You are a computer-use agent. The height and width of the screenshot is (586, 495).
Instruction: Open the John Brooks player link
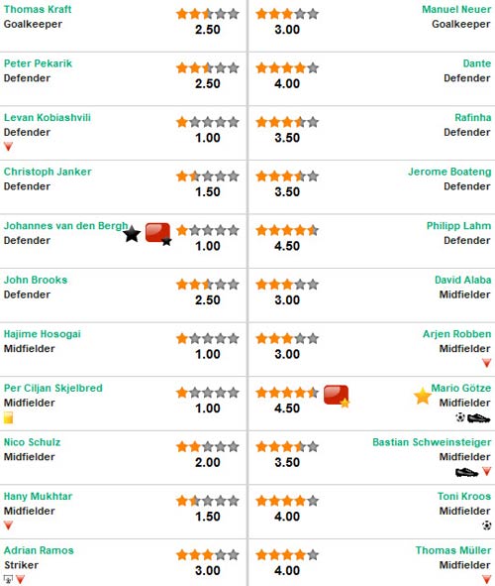click(36, 280)
